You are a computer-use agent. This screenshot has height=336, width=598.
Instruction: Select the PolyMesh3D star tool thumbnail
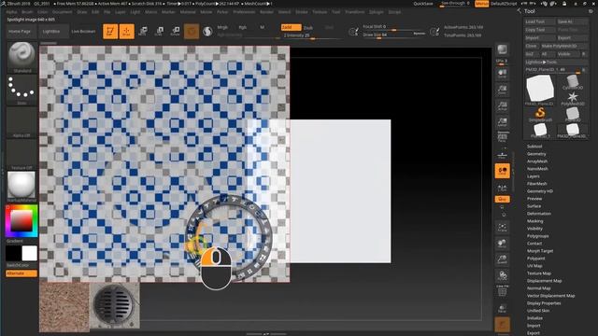[x=573, y=98]
